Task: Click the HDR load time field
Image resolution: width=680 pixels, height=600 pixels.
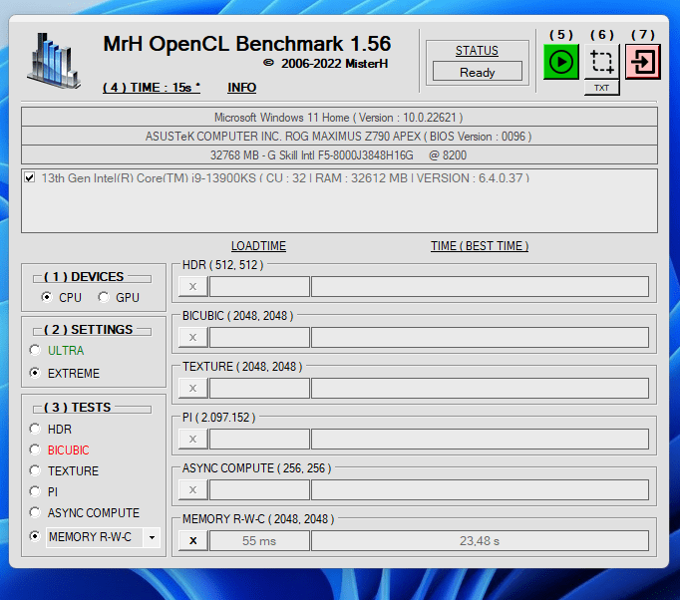Action: pos(259,287)
